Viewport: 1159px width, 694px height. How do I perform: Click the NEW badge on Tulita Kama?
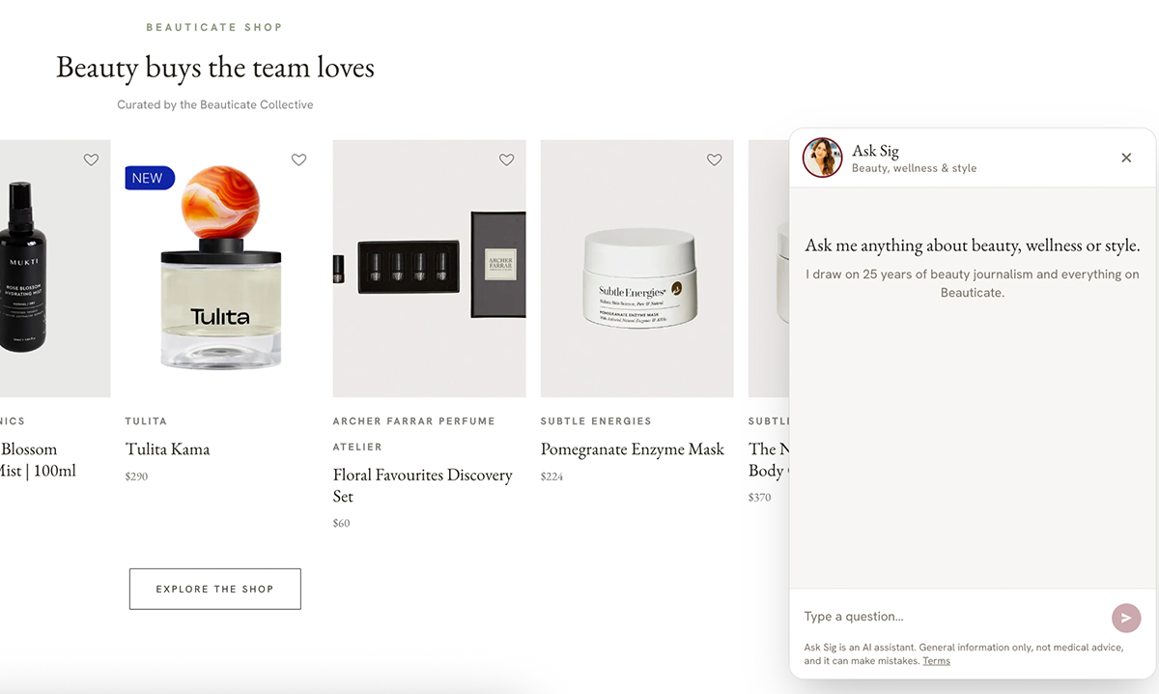pyautogui.click(x=148, y=178)
